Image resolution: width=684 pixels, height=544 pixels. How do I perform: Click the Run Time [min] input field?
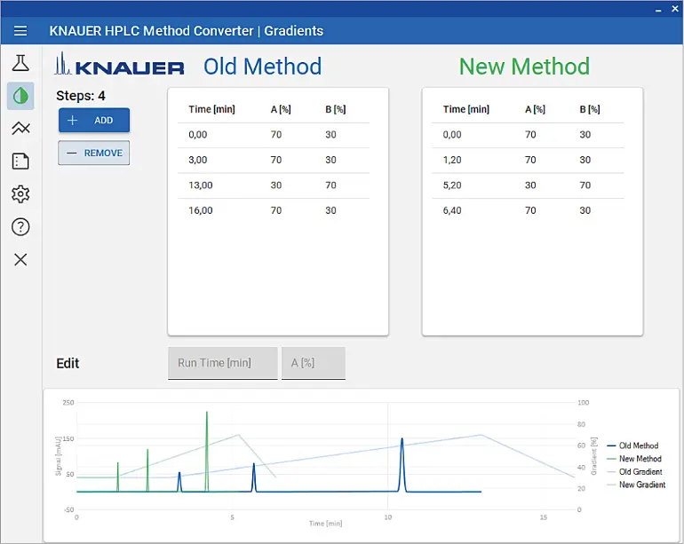tap(223, 363)
